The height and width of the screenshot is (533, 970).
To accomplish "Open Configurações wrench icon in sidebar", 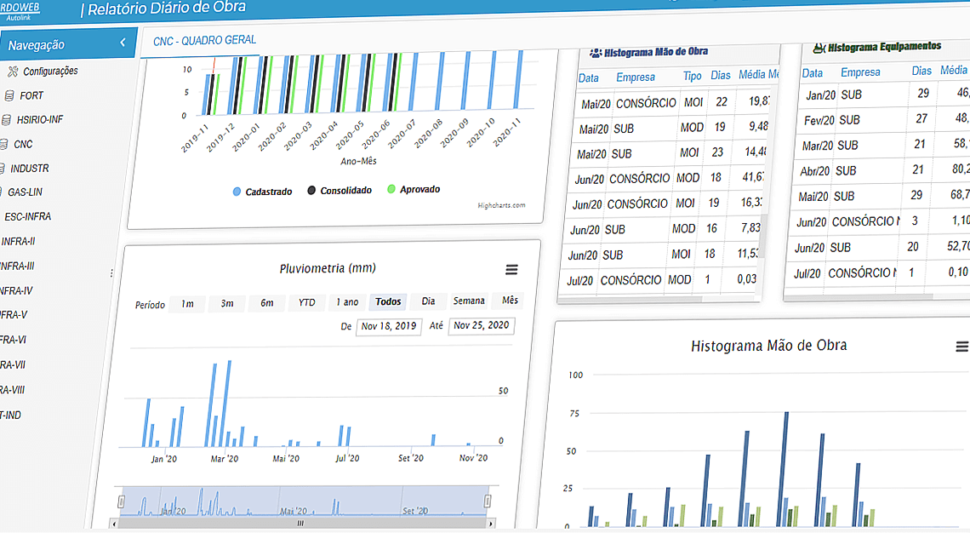I will point(13,72).
